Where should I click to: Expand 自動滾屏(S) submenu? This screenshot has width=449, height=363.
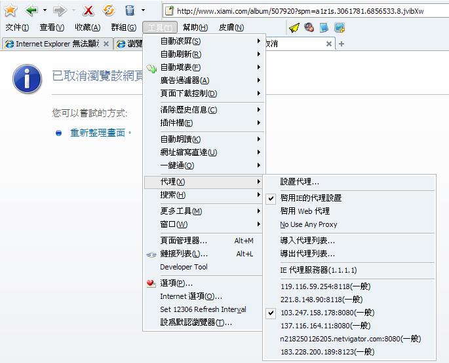point(204,41)
